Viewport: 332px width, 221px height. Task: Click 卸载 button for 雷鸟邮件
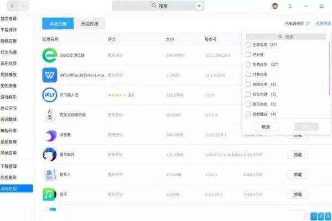298,155
